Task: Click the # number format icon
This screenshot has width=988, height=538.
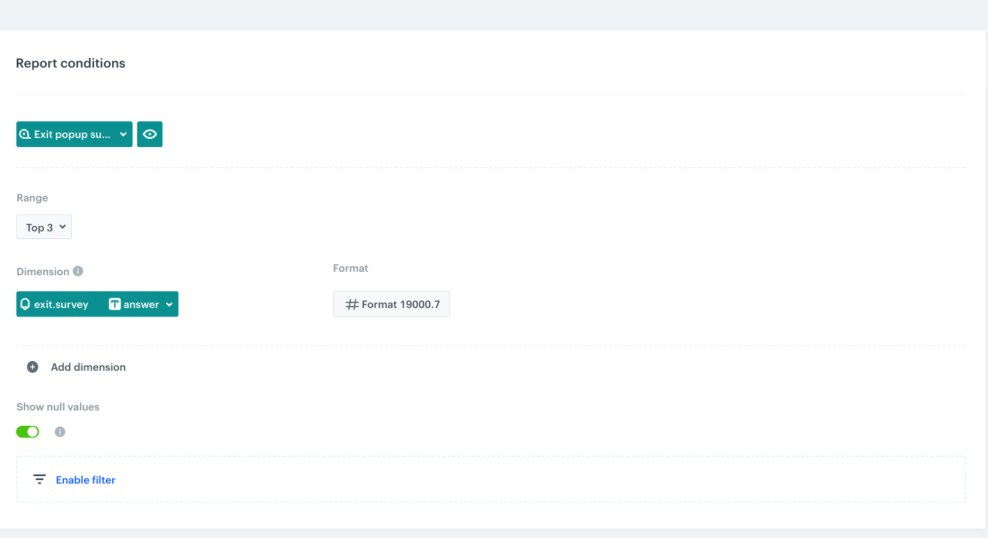Action: tap(351, 304)
